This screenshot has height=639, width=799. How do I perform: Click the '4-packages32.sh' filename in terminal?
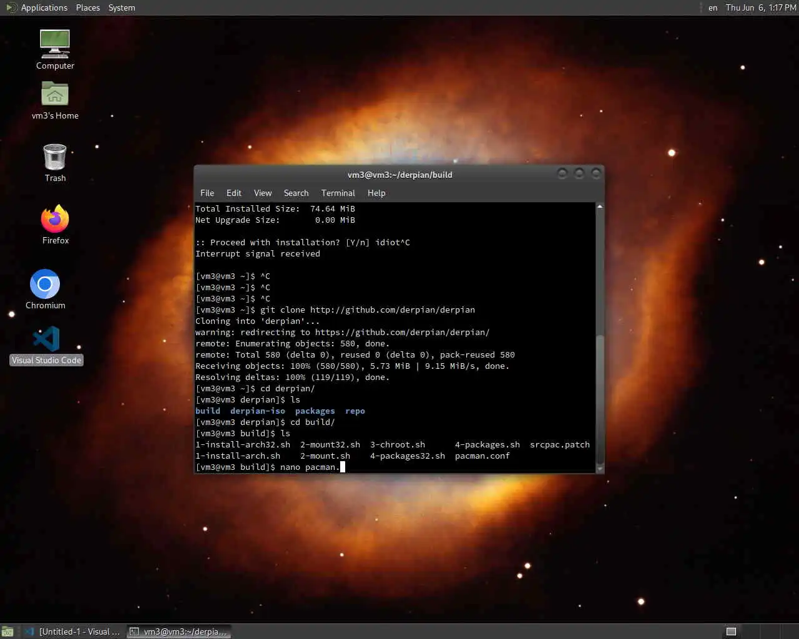(x=408, y=456)
